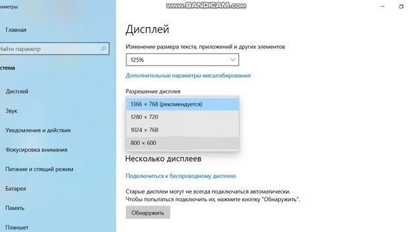The width and height of the screenshot is (413, 232).
Task: Open Уведомления и действия settings
Action: [x=38, y=130]
